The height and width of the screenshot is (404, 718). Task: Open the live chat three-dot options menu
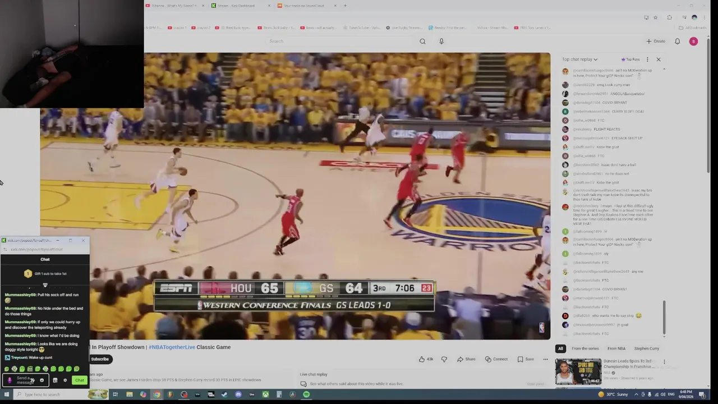tap(647, 59)
